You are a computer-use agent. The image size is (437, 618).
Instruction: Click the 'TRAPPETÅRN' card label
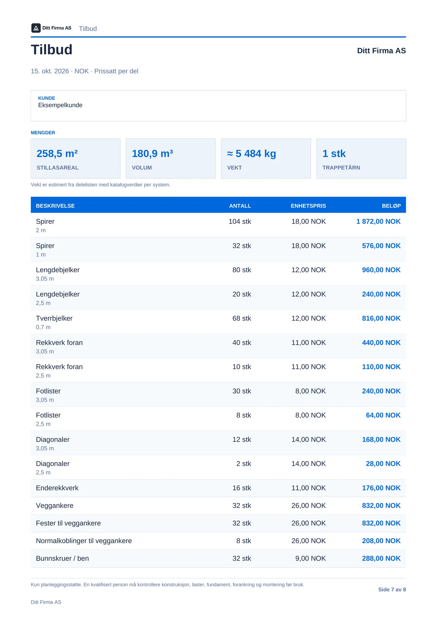pos(341,168)
